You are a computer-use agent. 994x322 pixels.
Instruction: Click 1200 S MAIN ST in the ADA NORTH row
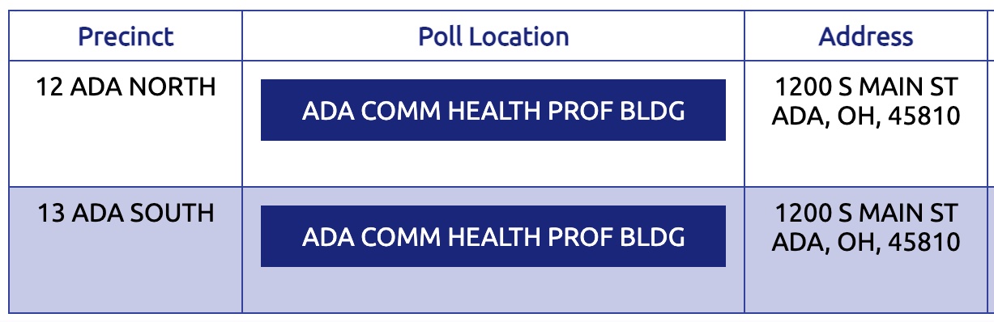coord(866,87)
